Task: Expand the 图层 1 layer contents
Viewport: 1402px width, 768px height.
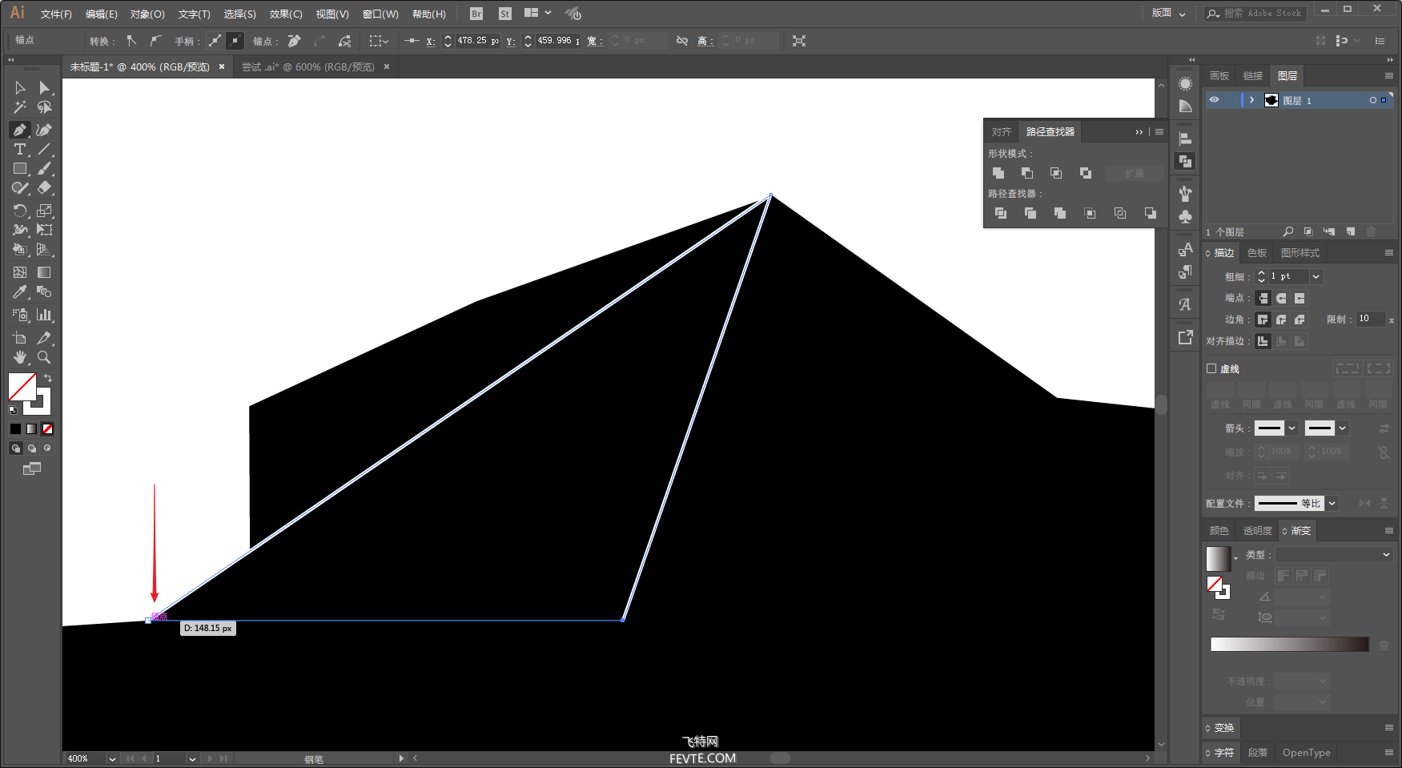Action: pyautogui.click(x=1252, y=100)
